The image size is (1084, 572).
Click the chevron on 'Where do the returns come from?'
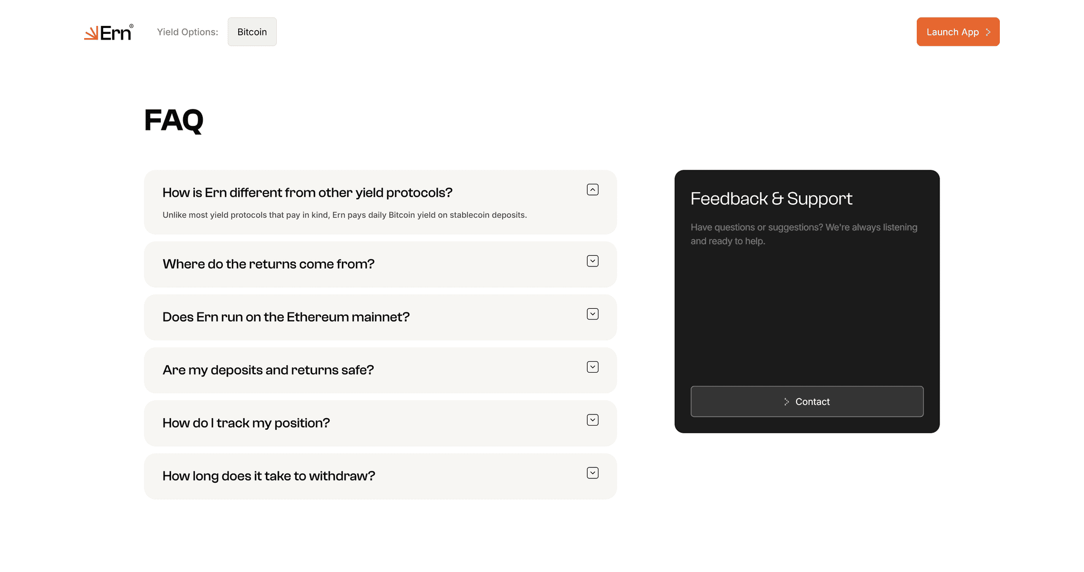click(593, 261)
